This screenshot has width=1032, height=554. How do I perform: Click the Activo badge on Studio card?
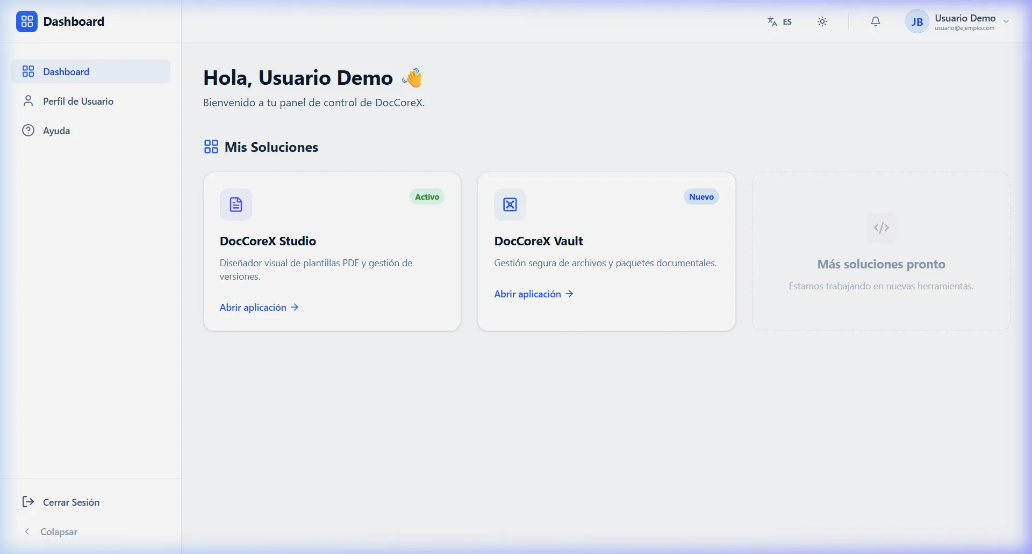pyautogui.click(x=427, y=197)
